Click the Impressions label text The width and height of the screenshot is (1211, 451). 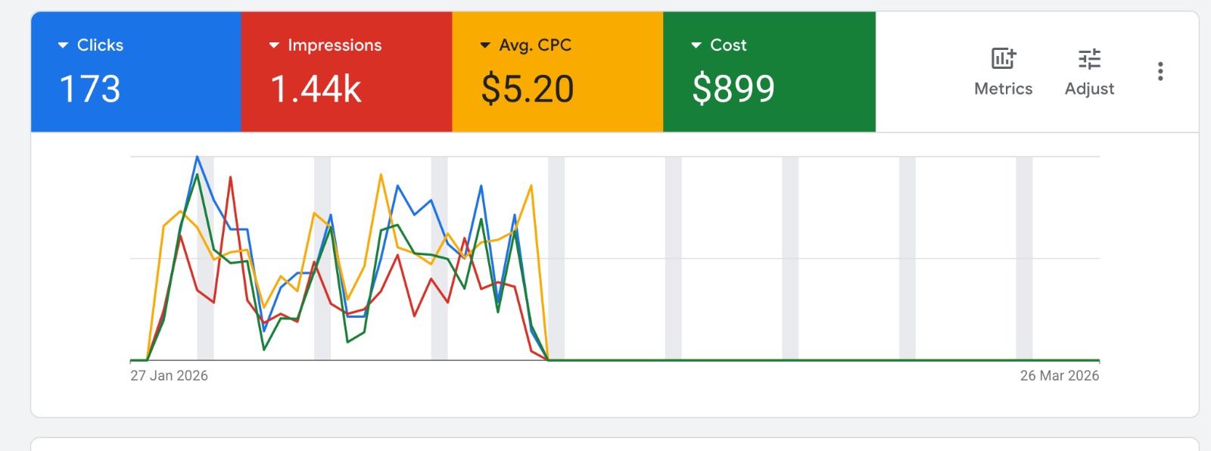335,45
